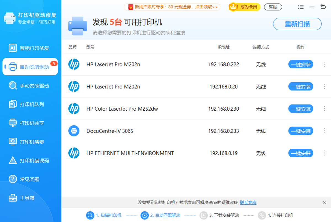Open the 智能打印修复 sidebar tab
Viewport: 331px width, 222px height.
click(x=30, y=48)
